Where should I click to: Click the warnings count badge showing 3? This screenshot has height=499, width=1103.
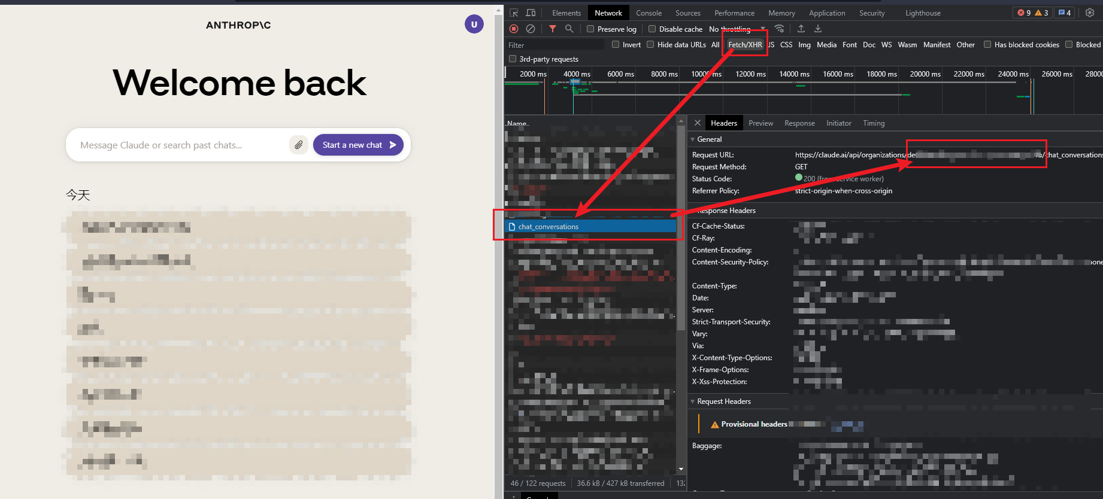click(1042, 13)
